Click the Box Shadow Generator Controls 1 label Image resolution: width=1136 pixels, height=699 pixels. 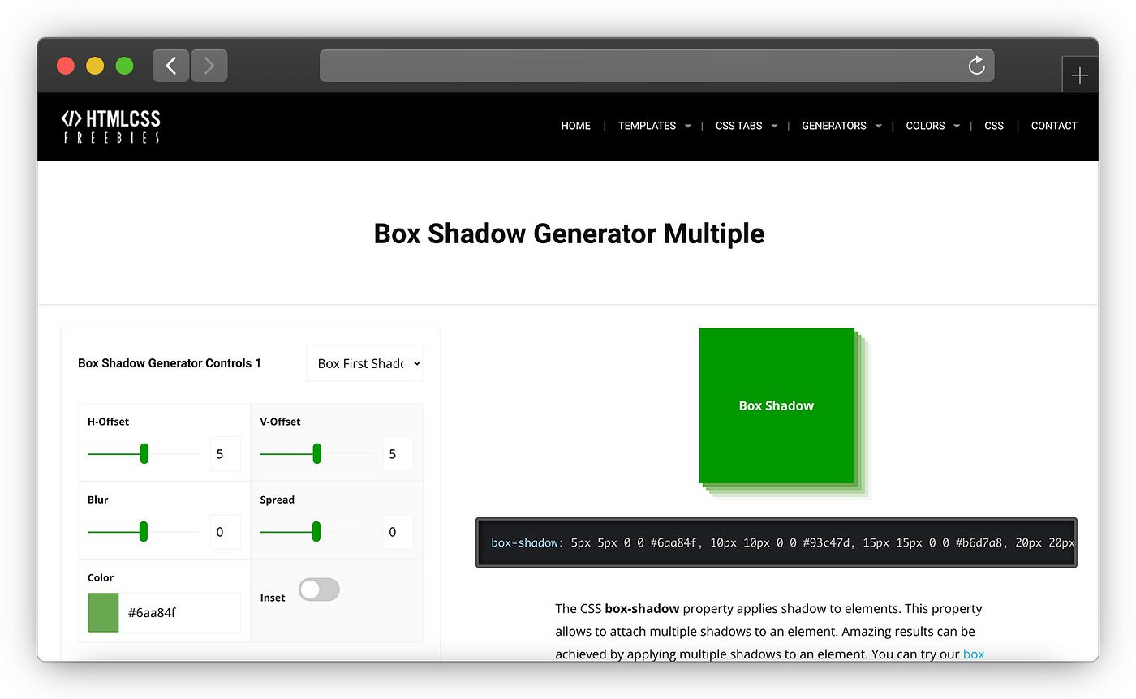click(x=170, y=363)
